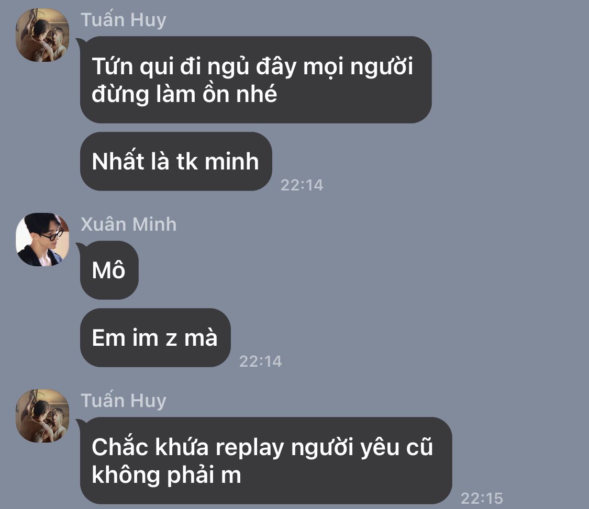Open Xuân Minh's profile picture
The width and height of the screenshot is (589, 509).
coord(42,240)
